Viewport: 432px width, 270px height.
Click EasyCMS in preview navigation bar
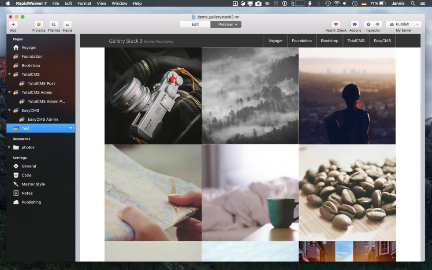(382, 41)
